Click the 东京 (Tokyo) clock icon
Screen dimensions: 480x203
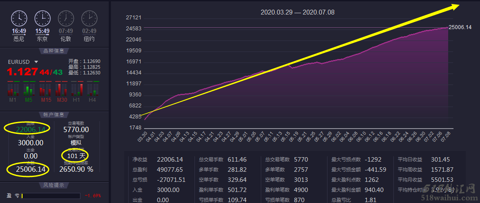[42, 18]
